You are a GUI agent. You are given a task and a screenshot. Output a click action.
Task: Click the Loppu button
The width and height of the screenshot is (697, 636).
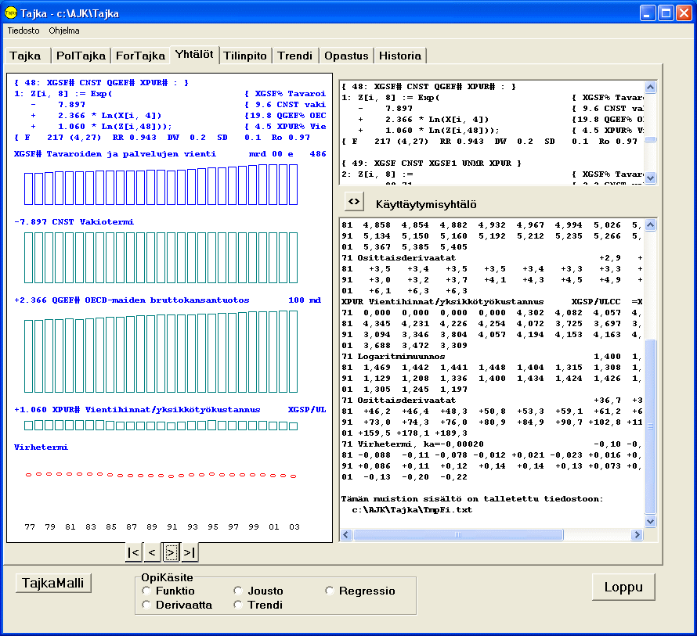pos(623,587)
